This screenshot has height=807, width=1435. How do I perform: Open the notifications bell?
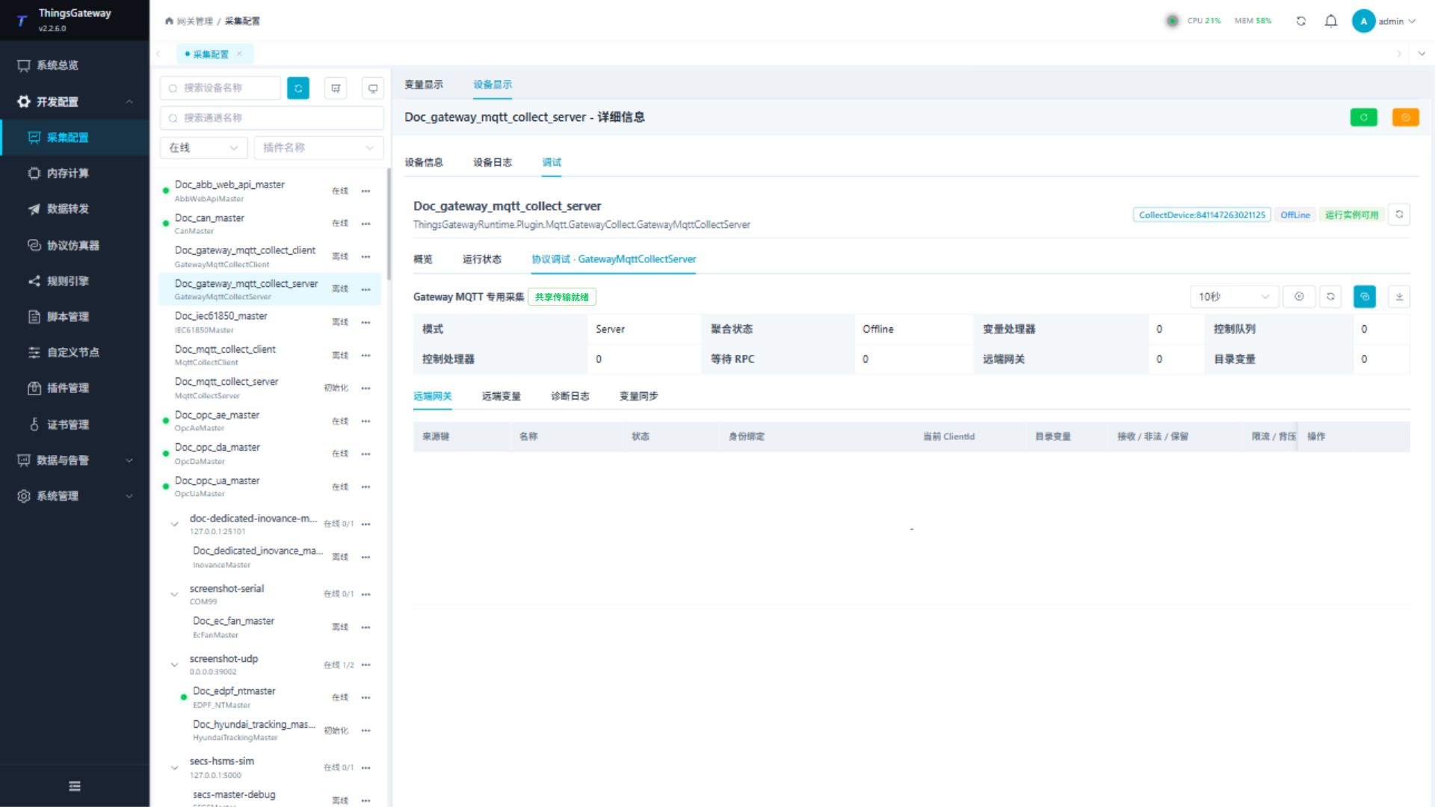tap(1330, 21)
